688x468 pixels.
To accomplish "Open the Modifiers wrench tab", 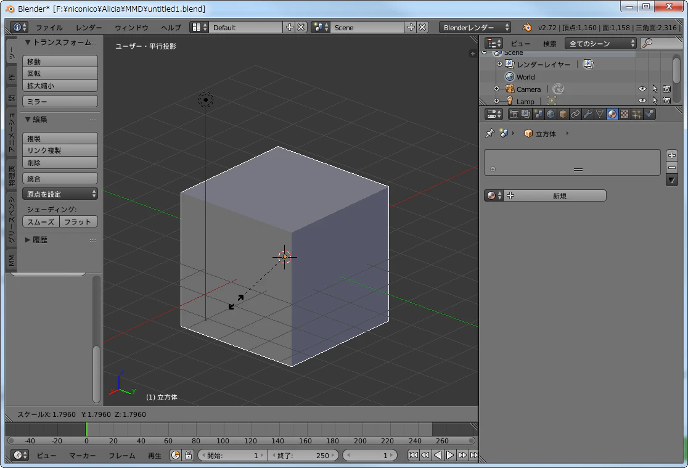I will pyautogui.click(x=587, y=114).
